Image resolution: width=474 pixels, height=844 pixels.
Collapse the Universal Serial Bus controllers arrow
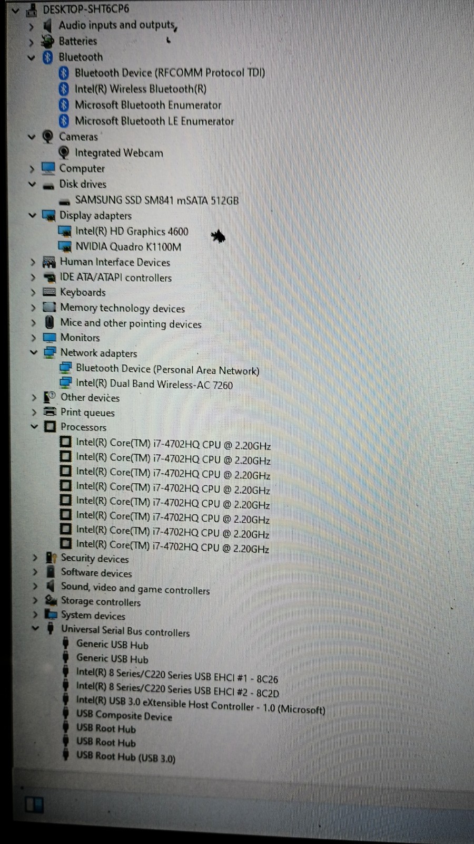tap(35, 628)
